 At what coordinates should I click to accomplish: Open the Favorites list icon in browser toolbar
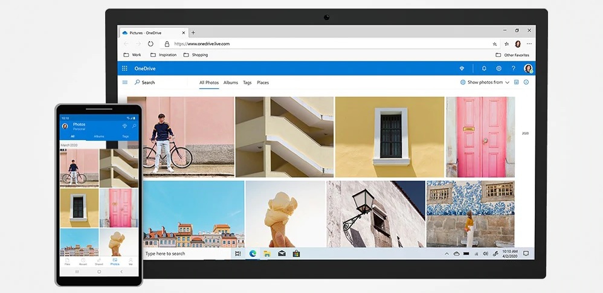pyautogui.click(x=507, y=44)
